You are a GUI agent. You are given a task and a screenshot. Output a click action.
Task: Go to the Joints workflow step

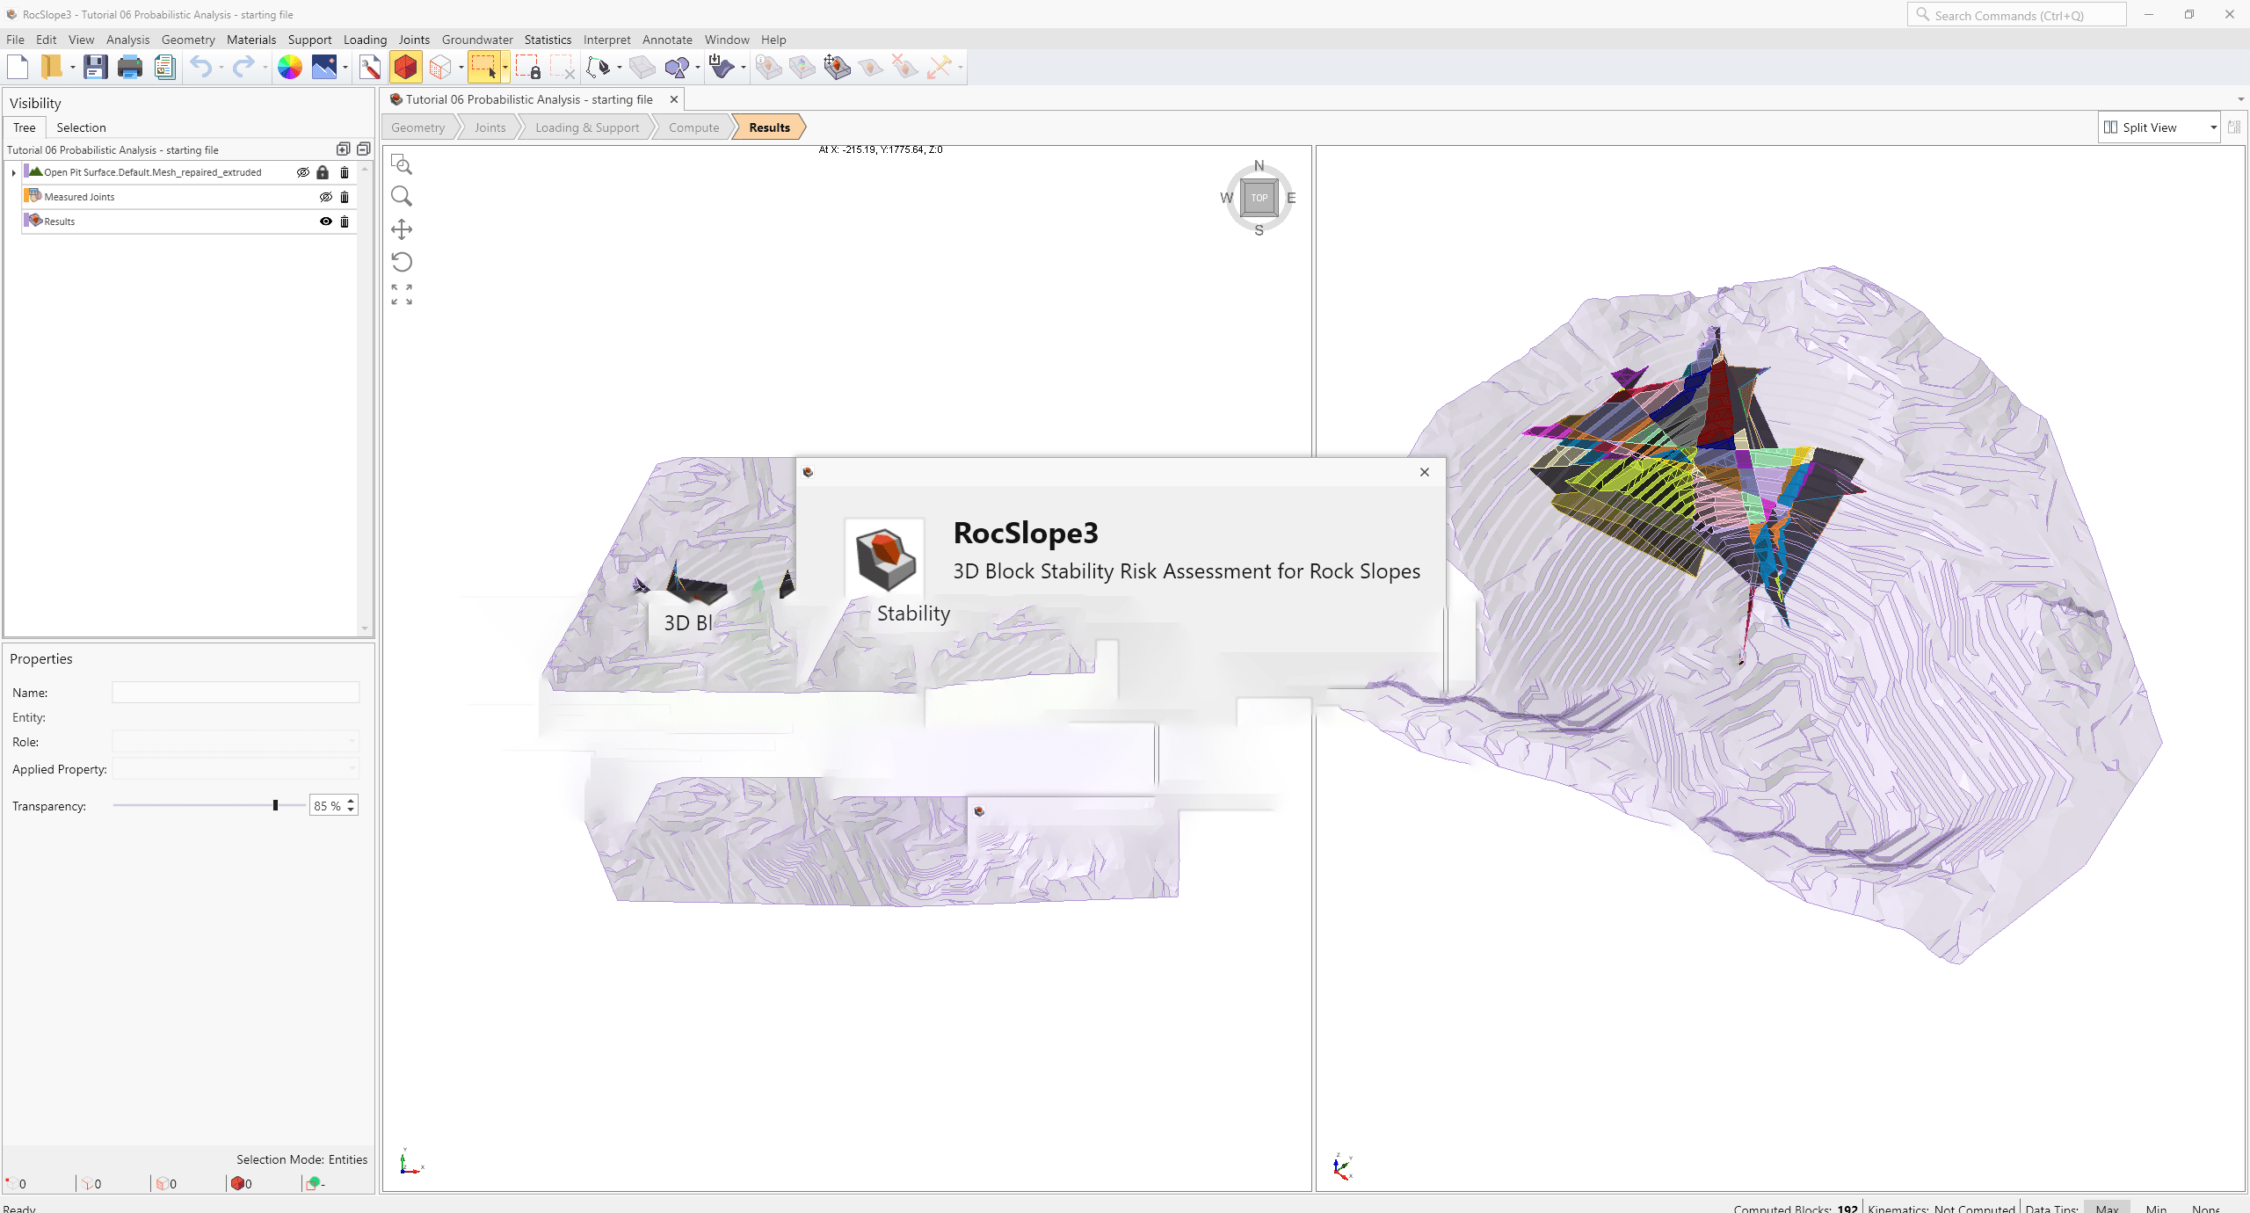pos(490,127)
